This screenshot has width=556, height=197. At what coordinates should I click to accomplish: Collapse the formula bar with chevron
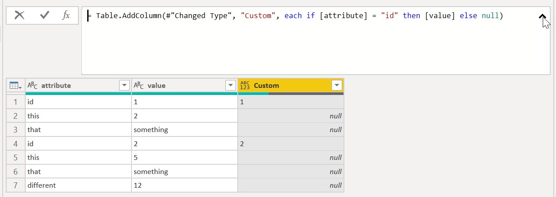pyautogui.click(x=542, y=17)
